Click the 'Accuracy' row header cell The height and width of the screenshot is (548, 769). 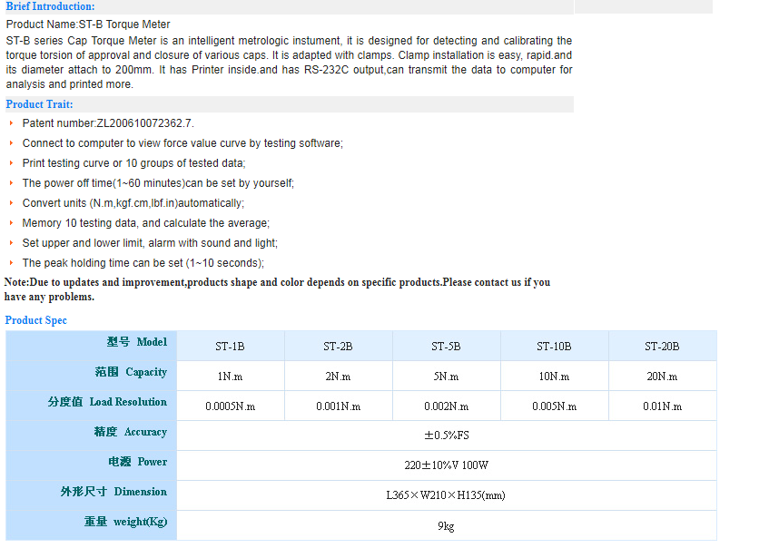(x=91, y=435)
